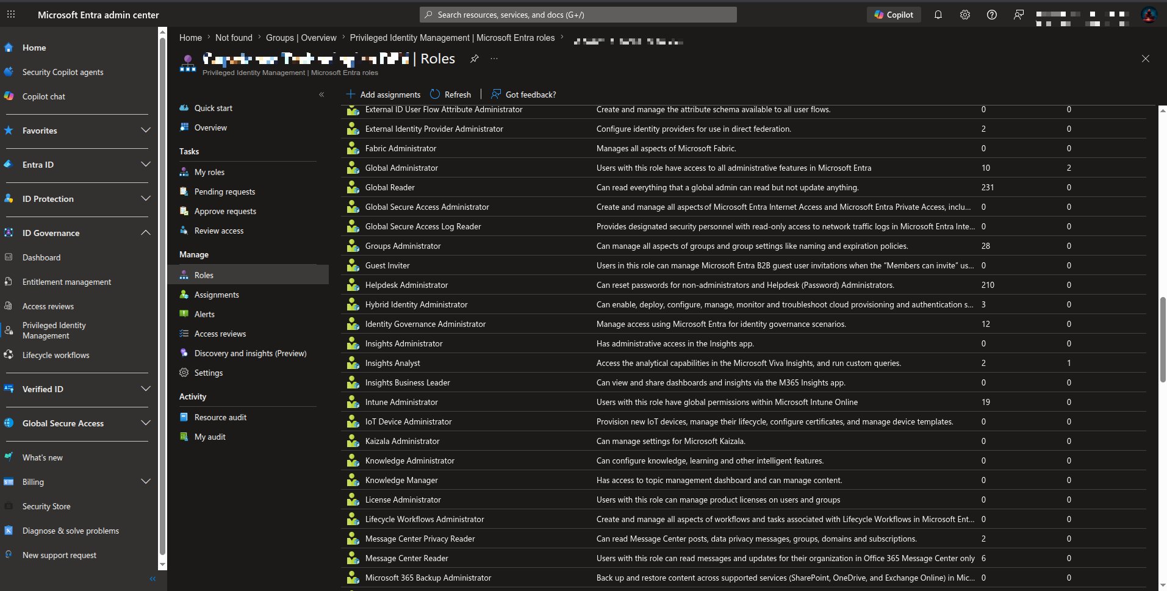
Task: Go to Home breadcrumb link
Action: 190,38
